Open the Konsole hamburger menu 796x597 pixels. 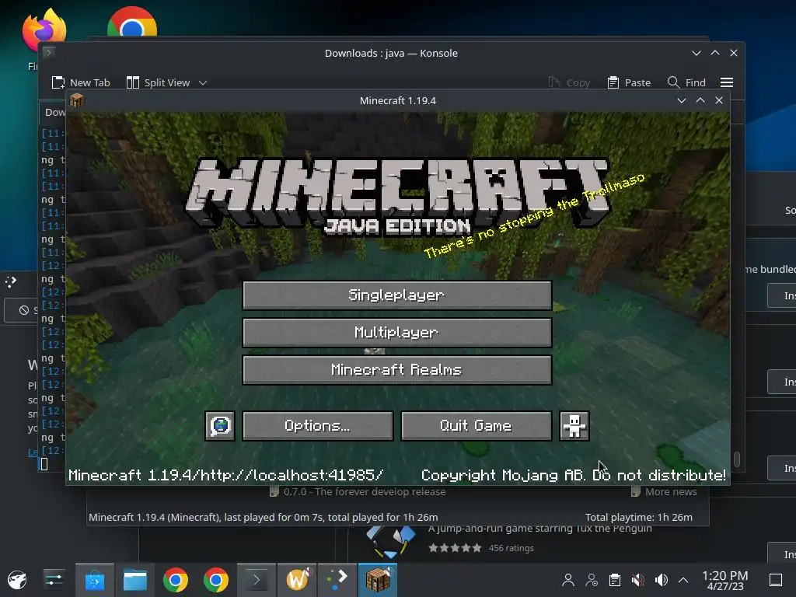(x=727, y=82)
